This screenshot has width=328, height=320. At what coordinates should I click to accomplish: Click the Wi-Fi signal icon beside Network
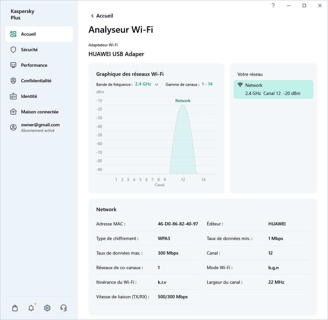pos(240,85)
